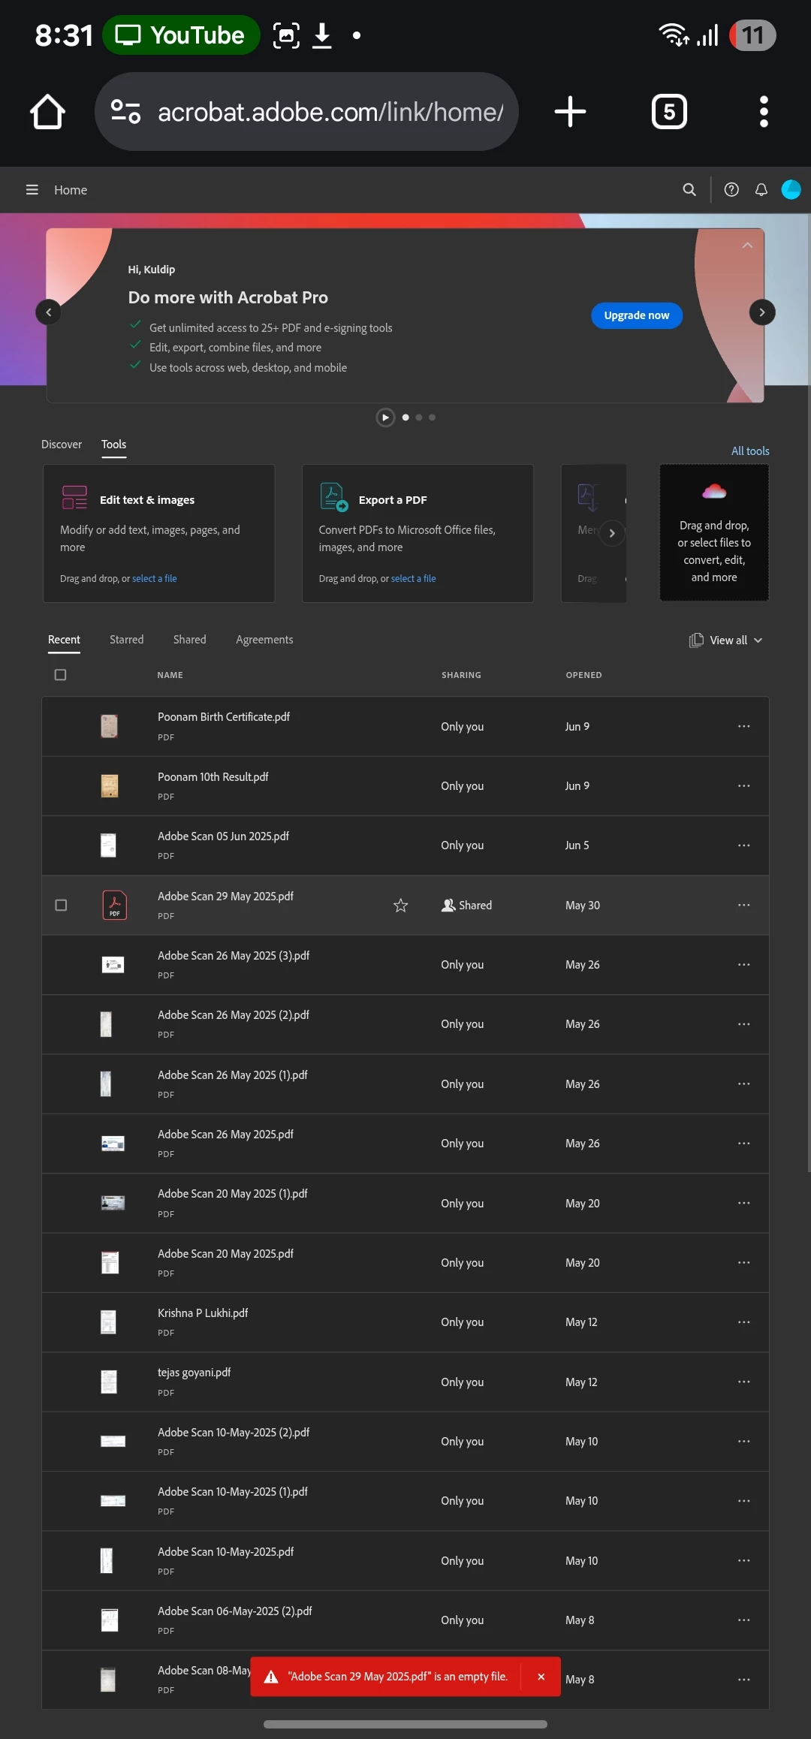This screenshot has height=1739, width=811.
Task: Tap the address bar URL field
Action: pyautogui.click(x=306, y=112)
